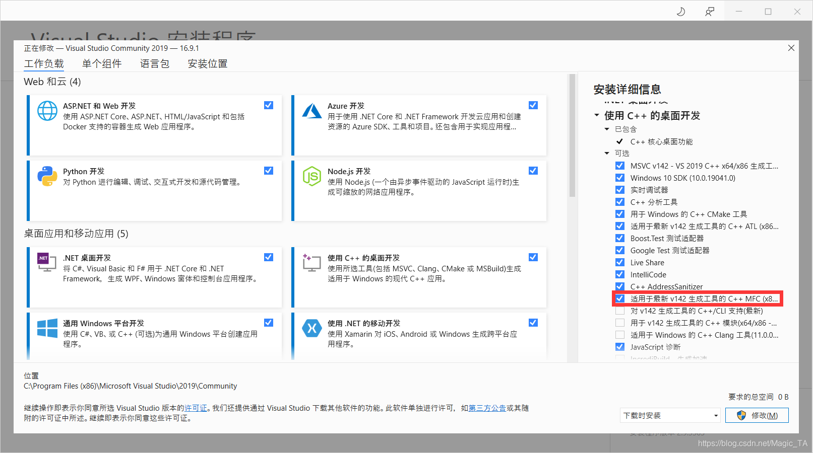Enable C++ Clang tools for Windows checkbox
813x453 pixels.
click(x=620, y=335)
